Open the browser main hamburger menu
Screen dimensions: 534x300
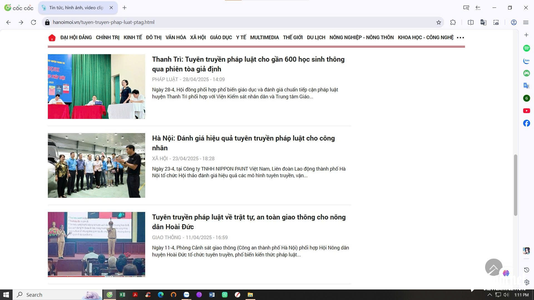(526, 22)
